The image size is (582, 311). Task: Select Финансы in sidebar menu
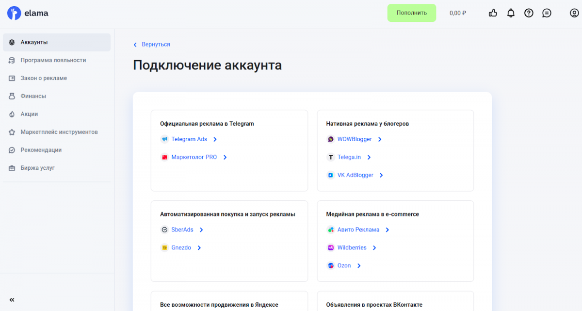click(x=33, y=96)
